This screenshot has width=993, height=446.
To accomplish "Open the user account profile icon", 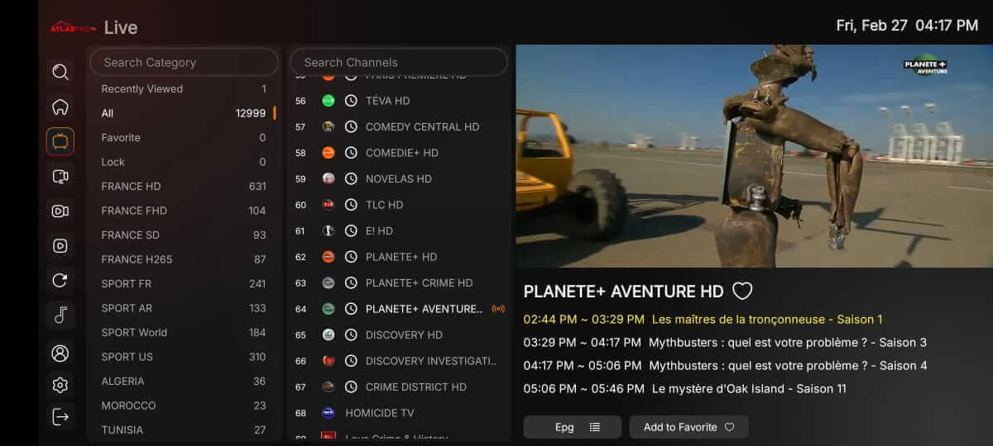I will click(x=60, y=353).
